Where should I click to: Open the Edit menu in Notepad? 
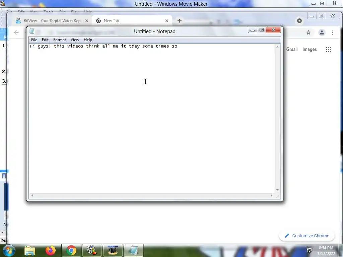pos(45,40)
